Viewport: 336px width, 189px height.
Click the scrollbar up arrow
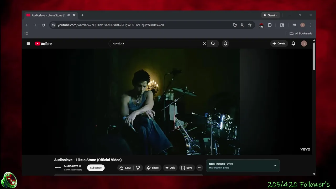pyautogui.click(x=314, y=40)
